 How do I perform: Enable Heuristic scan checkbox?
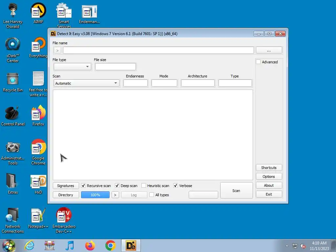pyautogui.click(x=144, y=186)
